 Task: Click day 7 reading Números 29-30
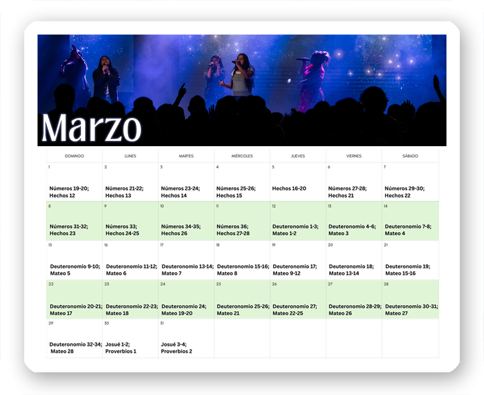[404, 192]
